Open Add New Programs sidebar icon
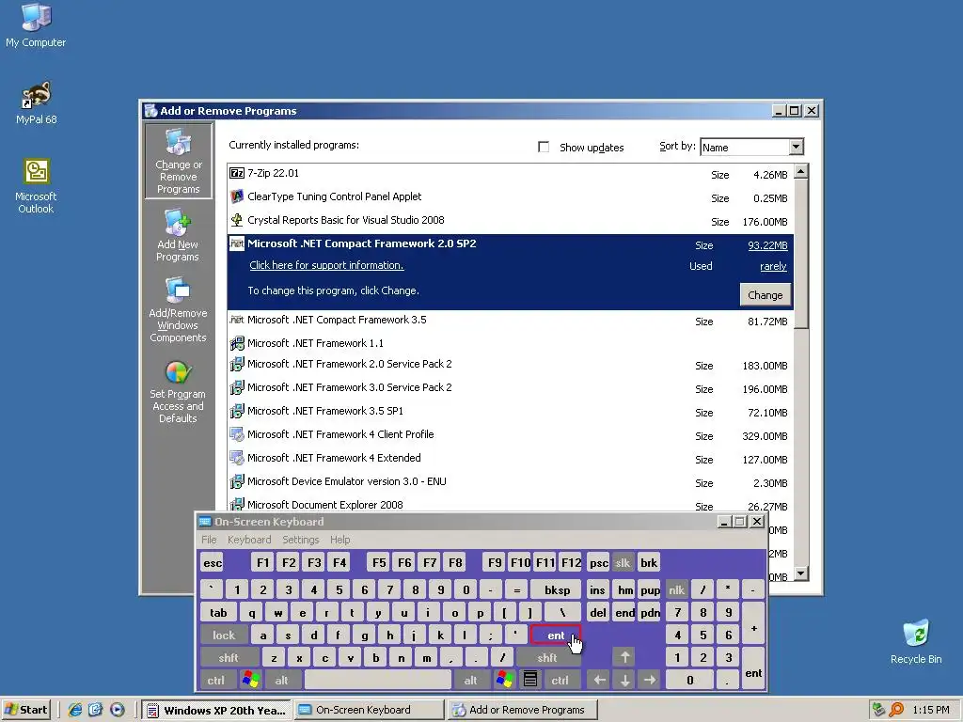963x722 pixels. tap(178, 236)
